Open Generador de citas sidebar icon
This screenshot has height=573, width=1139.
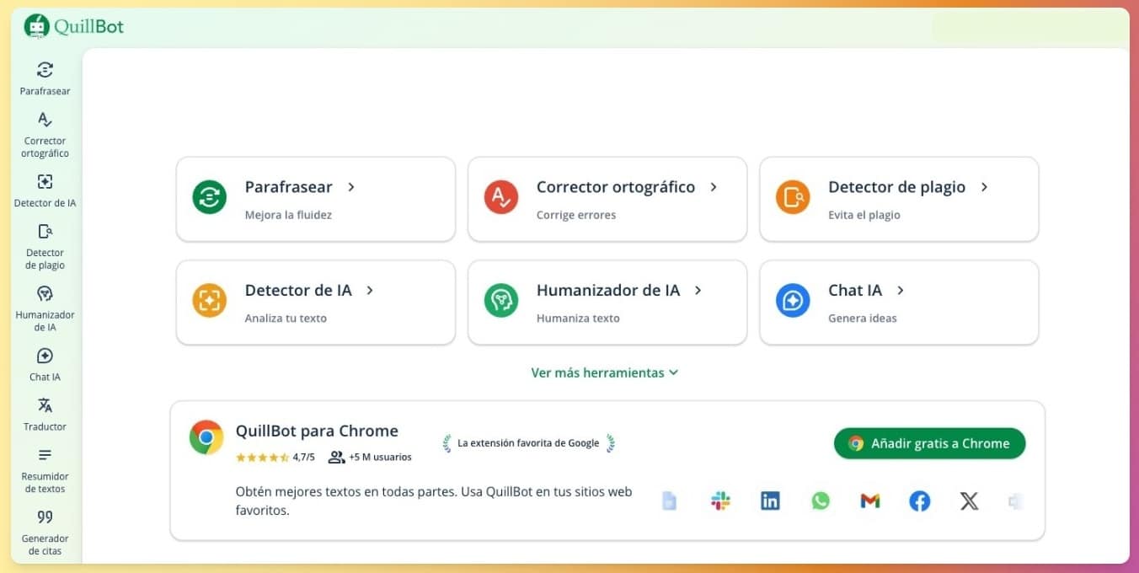coord(45,517)
